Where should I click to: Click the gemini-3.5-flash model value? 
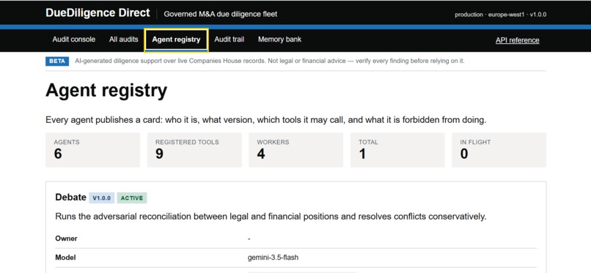pyautogui.click(x=274, y=258)
